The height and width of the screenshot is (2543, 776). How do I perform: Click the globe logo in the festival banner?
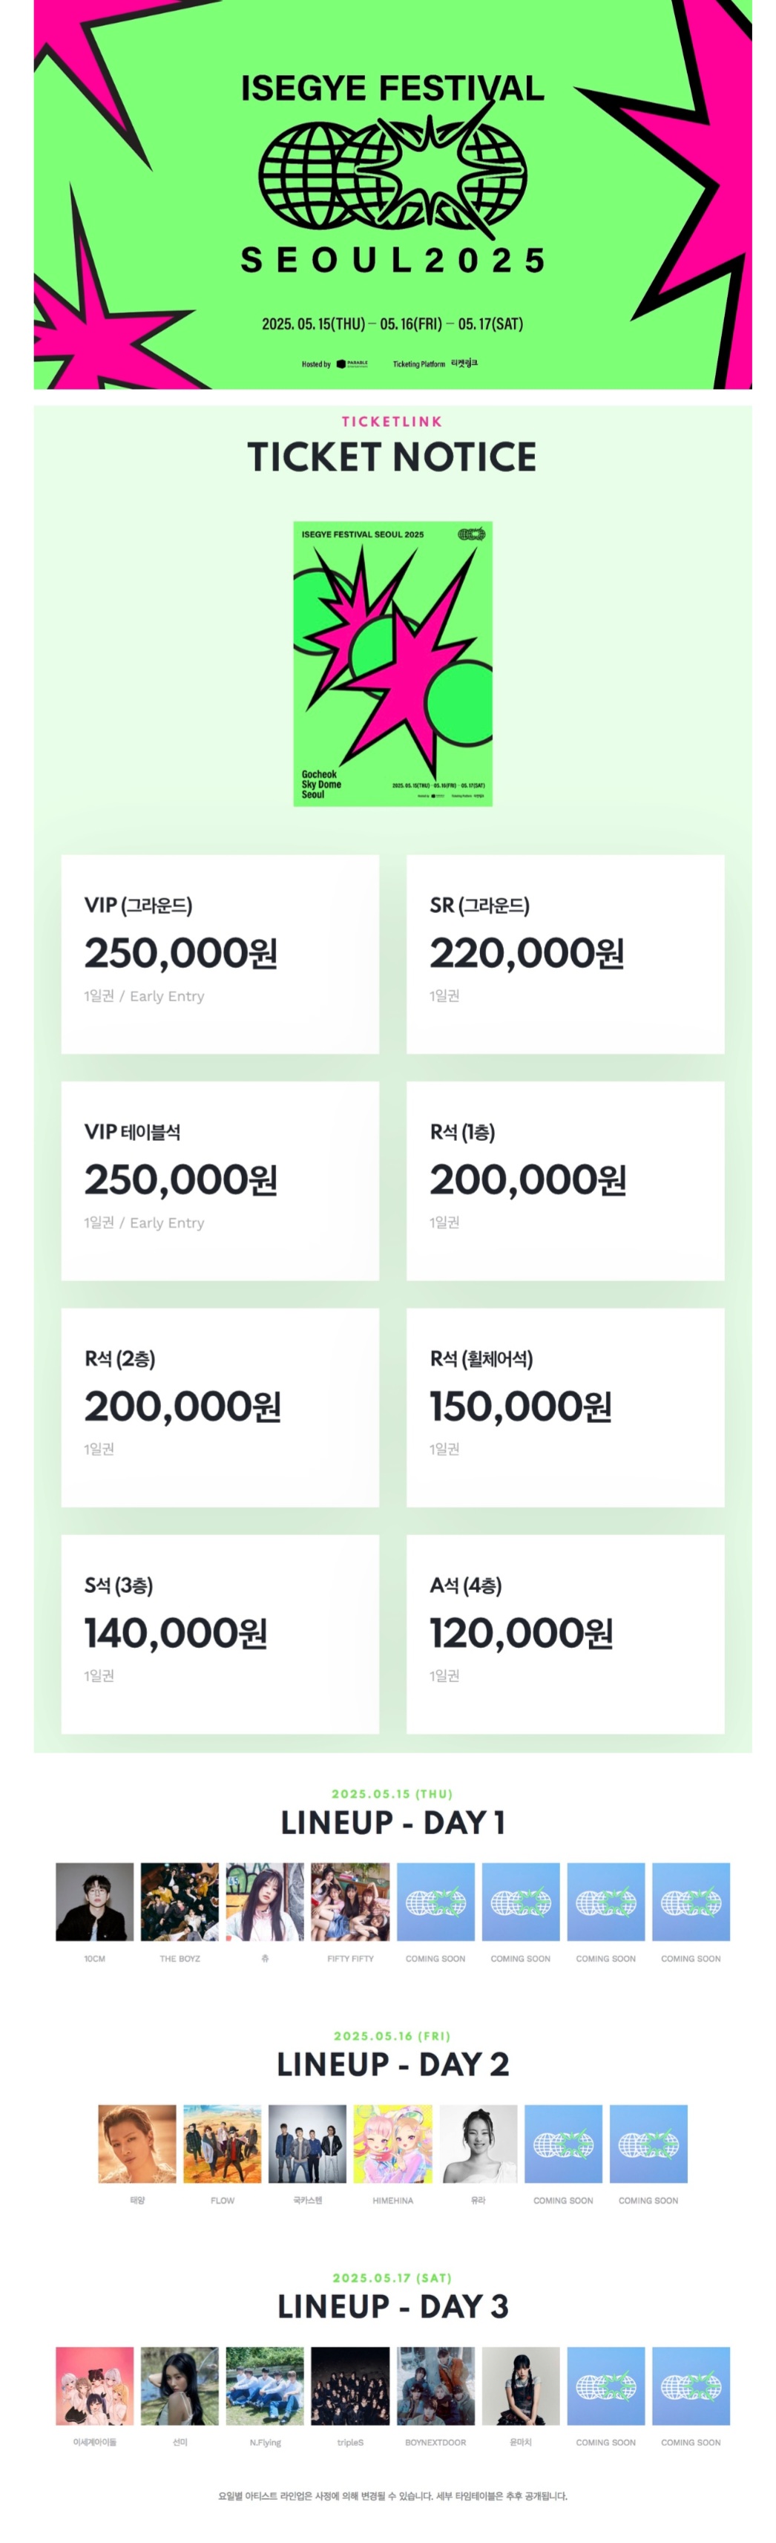392,177
